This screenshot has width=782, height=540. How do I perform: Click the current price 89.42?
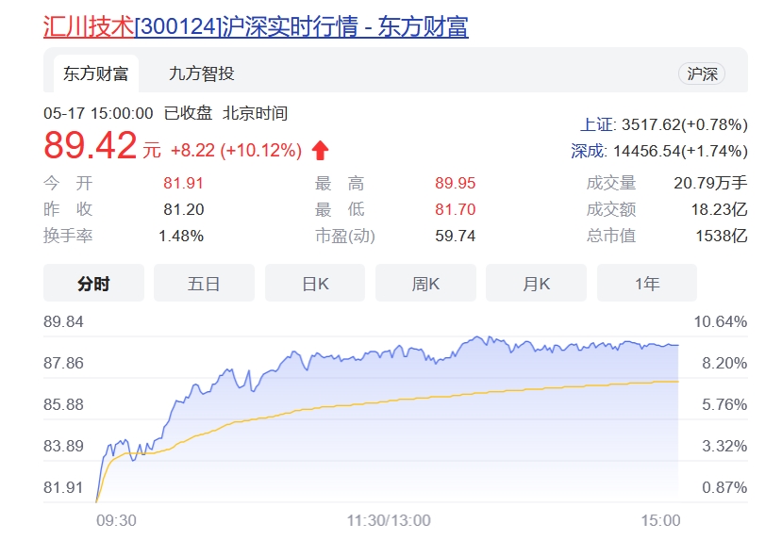91,145
